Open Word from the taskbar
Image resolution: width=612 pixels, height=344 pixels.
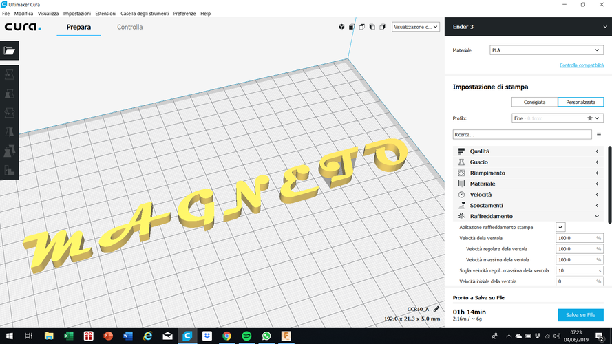127,336
